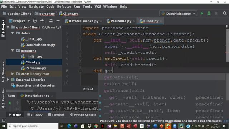Toggle the 4: Run tool window
Viewport: 229px width, 129px height.
click(15, 115)
